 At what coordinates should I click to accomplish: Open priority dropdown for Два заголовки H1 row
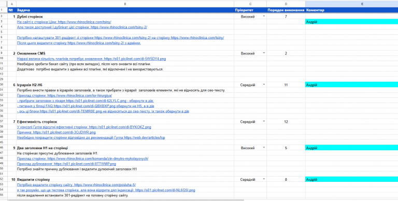(264, 148)
